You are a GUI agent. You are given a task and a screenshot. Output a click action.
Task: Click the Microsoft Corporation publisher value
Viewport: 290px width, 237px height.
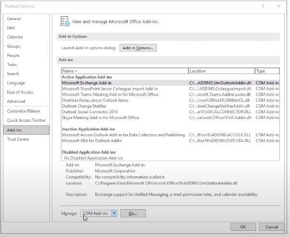[115, 171]
